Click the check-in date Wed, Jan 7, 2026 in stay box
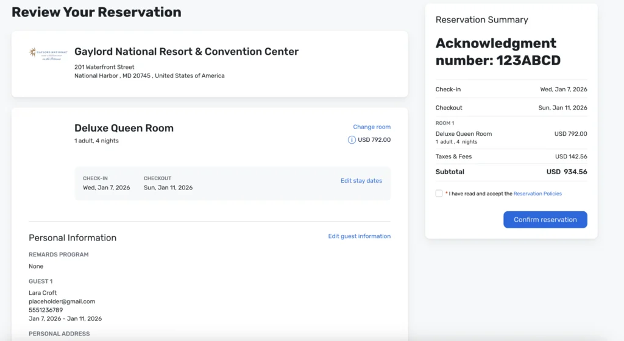 (107, 188)
